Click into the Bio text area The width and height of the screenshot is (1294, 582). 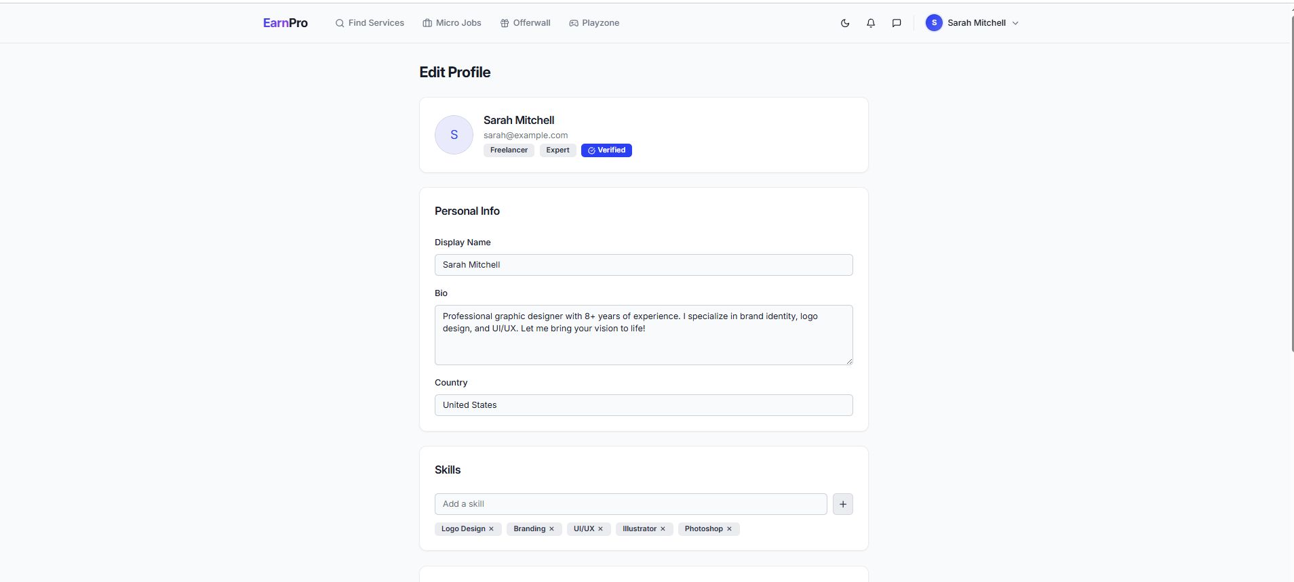(x=644, y=335)
